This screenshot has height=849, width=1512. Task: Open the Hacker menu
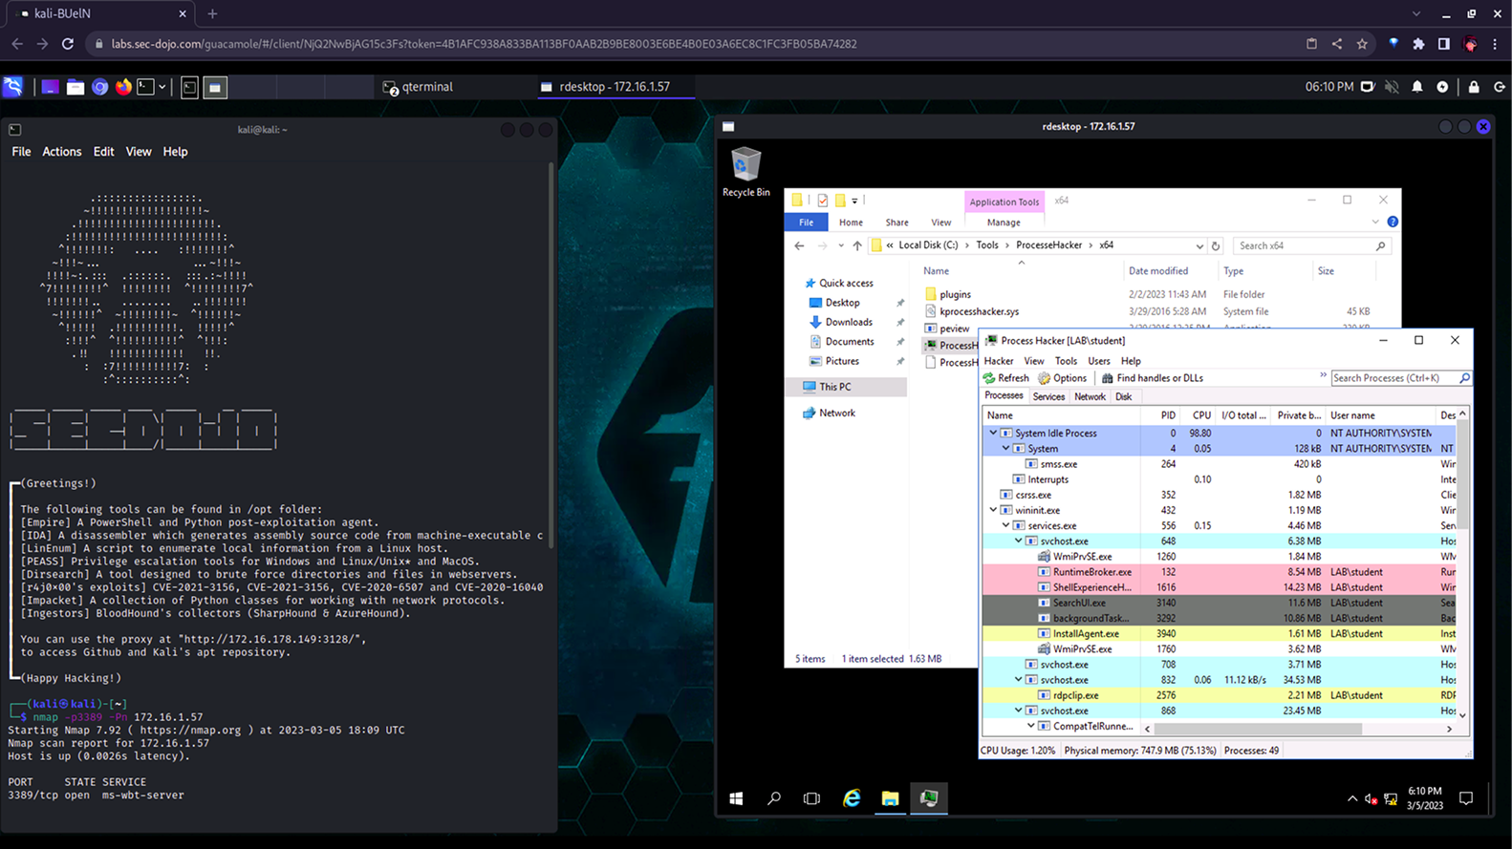(999, 361)
